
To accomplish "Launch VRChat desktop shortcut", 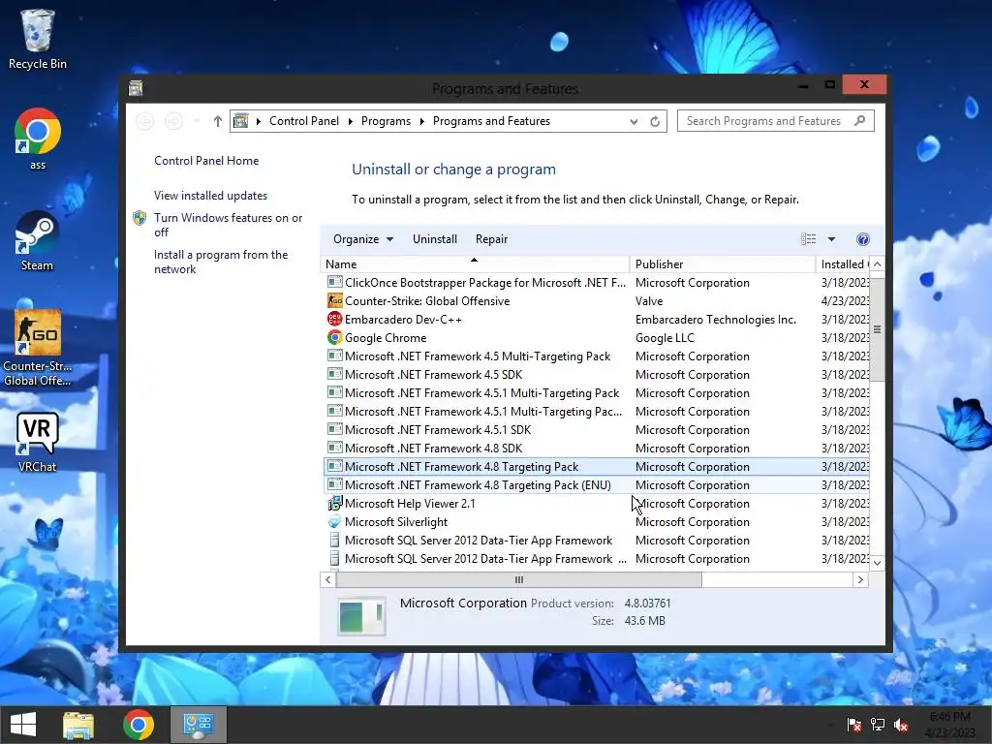I will pos(38,442).
